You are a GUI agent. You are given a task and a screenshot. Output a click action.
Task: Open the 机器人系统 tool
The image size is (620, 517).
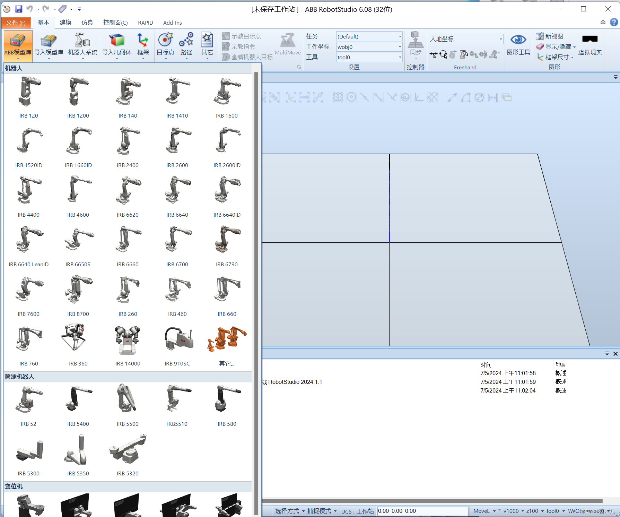pos(82,45)
